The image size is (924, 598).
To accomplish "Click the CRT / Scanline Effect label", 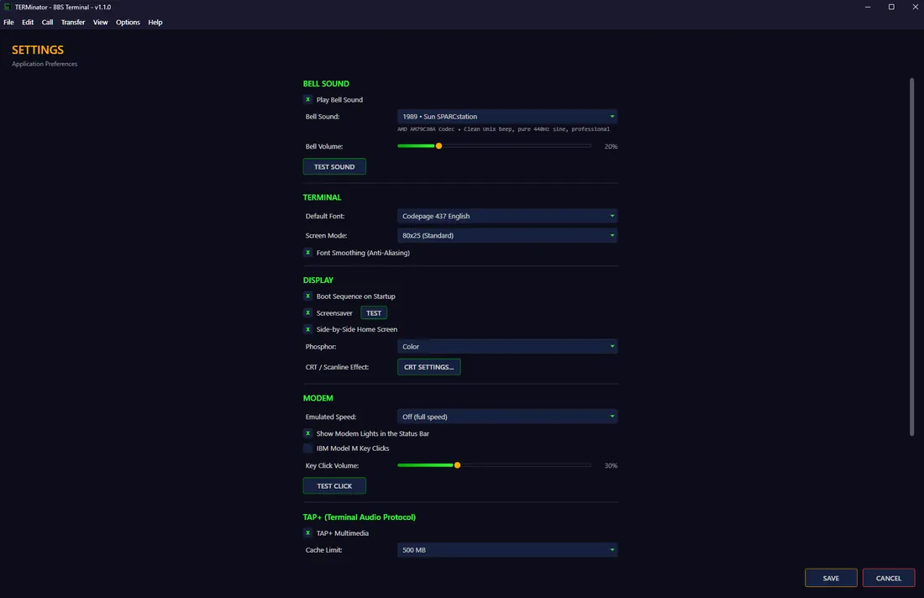I will 337,367.
